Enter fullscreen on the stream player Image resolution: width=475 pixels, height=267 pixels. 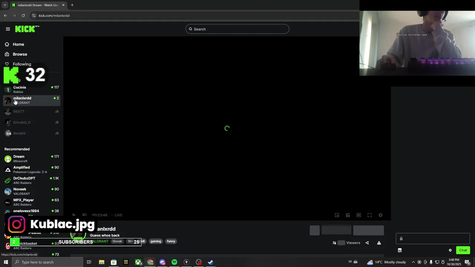tap(370, 215)
